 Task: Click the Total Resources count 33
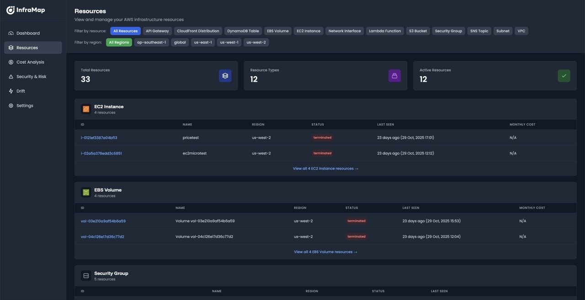85,79
